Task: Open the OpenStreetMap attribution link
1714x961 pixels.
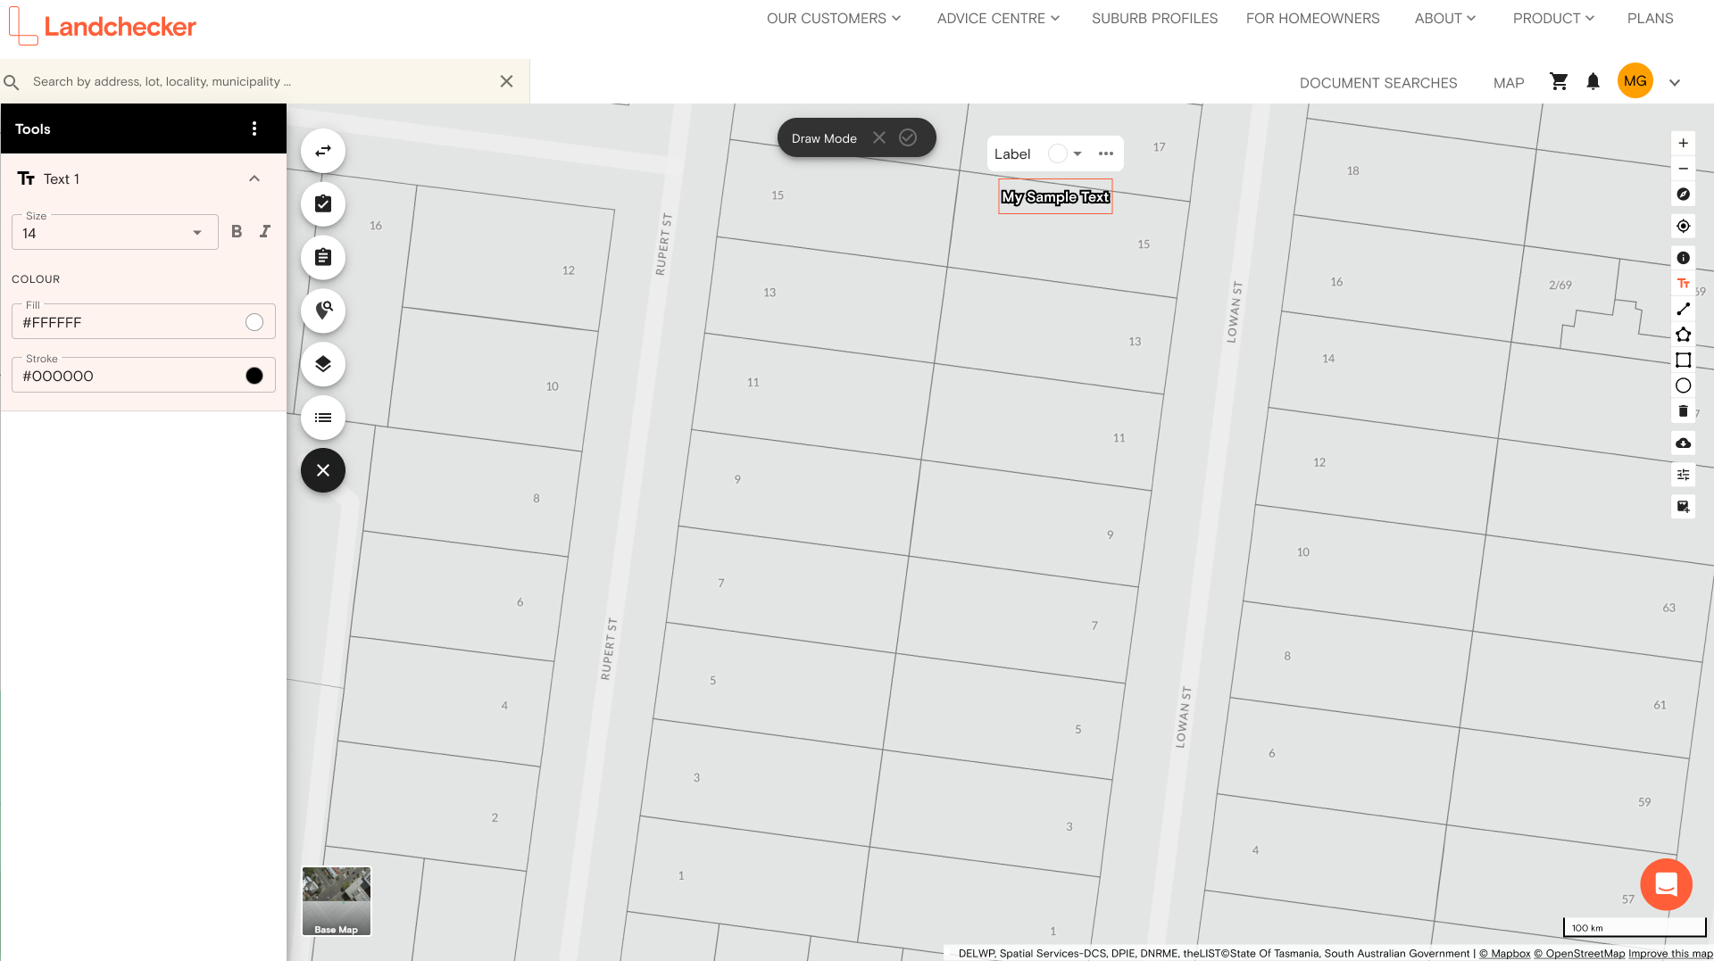Action: point(1579,953)
